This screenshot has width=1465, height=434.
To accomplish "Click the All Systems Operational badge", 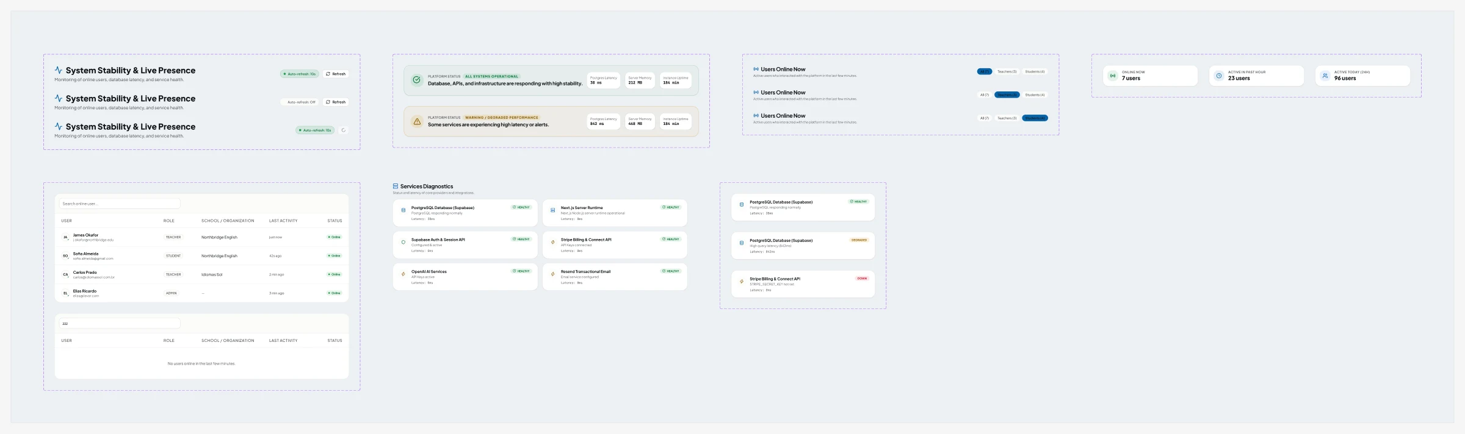I will pyautogui.click(x=491, y=76).
